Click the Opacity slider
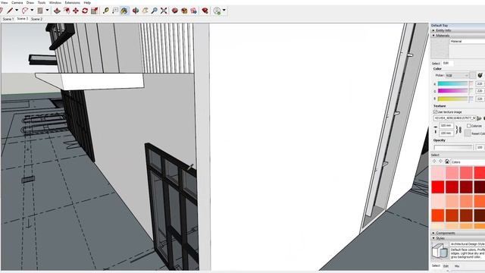Image resolution: width=485 pixels, height=273 pixels. 453,147
